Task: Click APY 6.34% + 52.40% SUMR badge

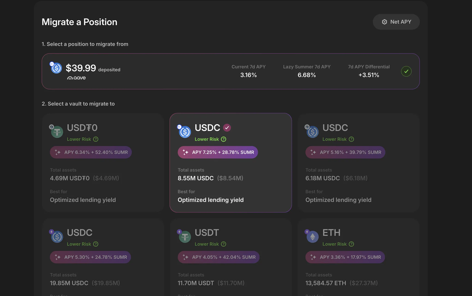Action: [x=91, y=152]
